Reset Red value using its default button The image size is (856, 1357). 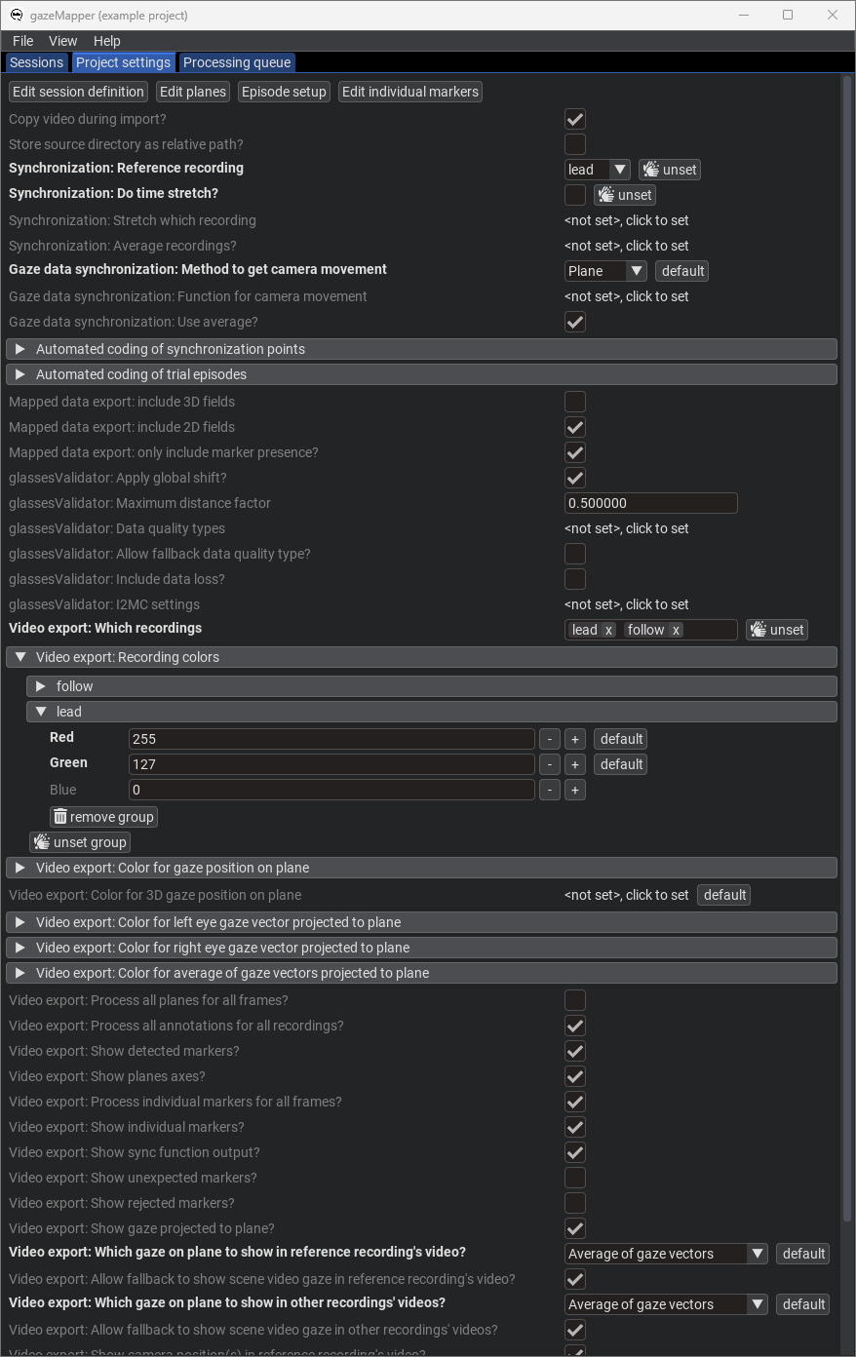tap(621, 739)
